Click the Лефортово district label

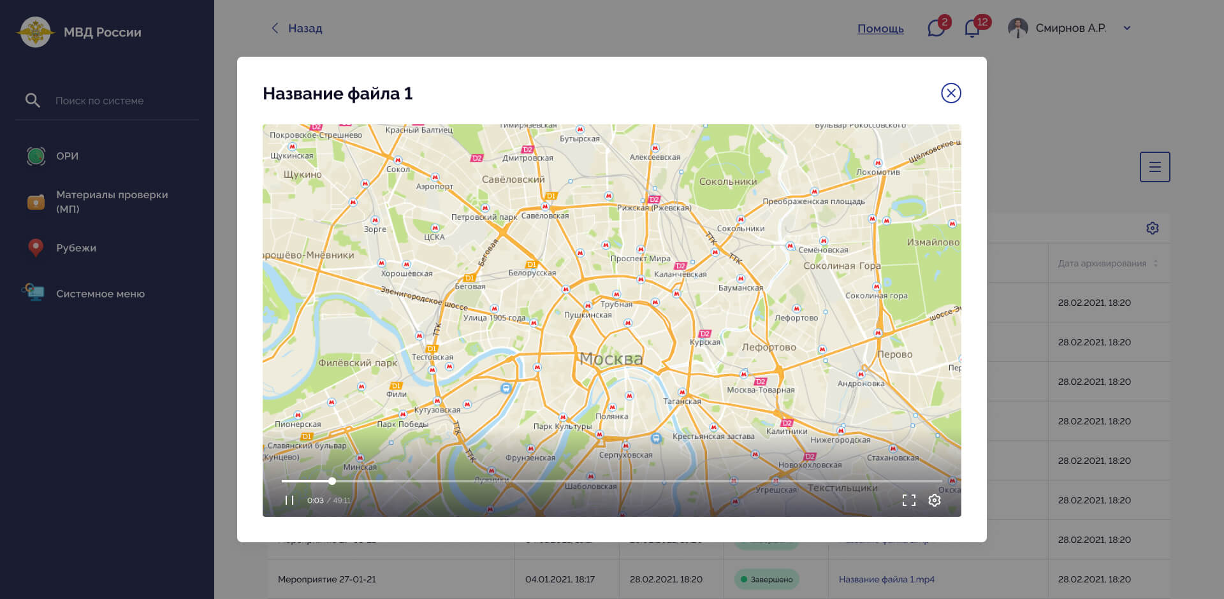click(769, 347)
